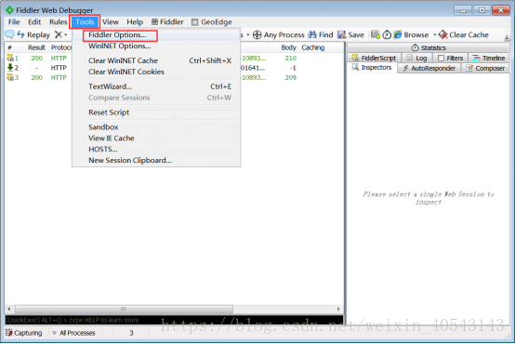Click the Fiddler diamond icon in title bar
The height and width of the screenshot is (344, 515).
pos(9,10)
